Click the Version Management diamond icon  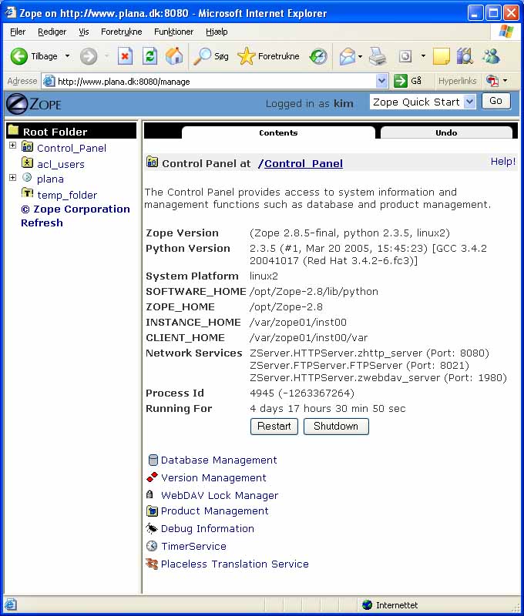click(153, 478)
